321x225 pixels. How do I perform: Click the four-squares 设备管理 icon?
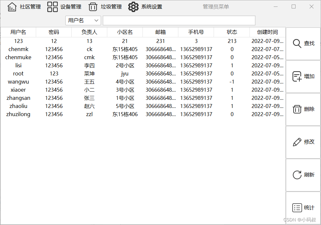tap(53, 7)
